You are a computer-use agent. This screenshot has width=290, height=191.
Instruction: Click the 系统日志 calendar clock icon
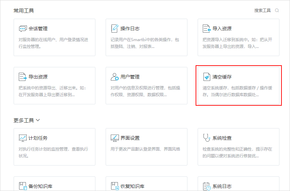(207, 186)
